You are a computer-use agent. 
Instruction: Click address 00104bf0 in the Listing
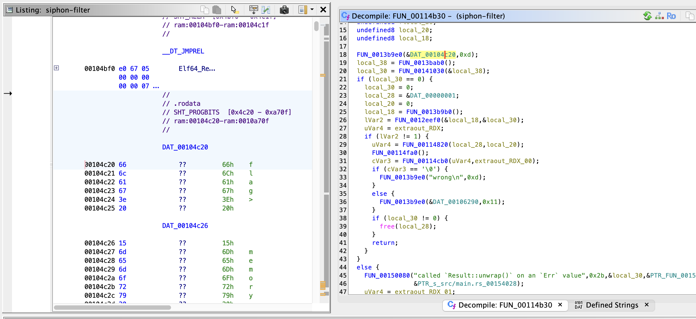pos(100,69)
